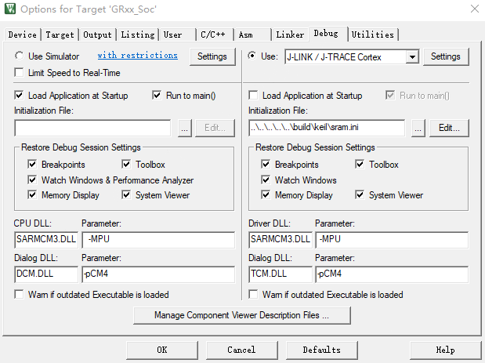Switch to the Linker tab
The width and height of the screenshot is (485, 363).
click(290, 34)
